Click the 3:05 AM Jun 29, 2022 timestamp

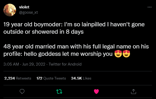point(24,64)
